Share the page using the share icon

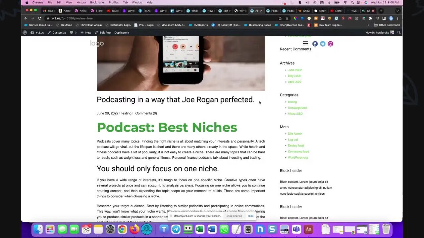[x=280, y=18]
